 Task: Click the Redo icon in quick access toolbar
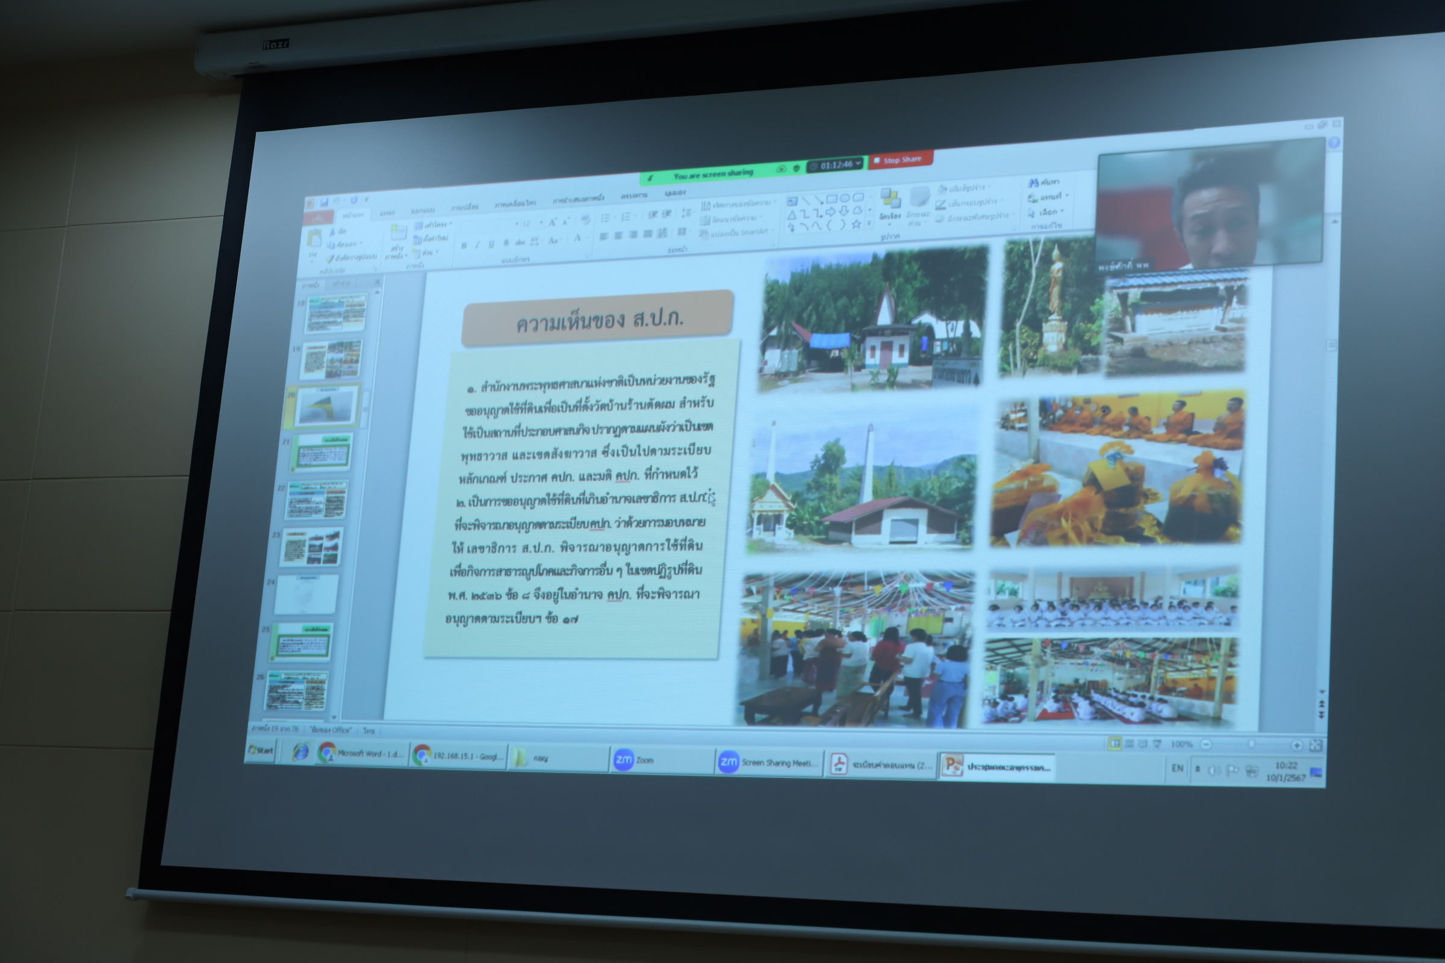tap(353, 200)
